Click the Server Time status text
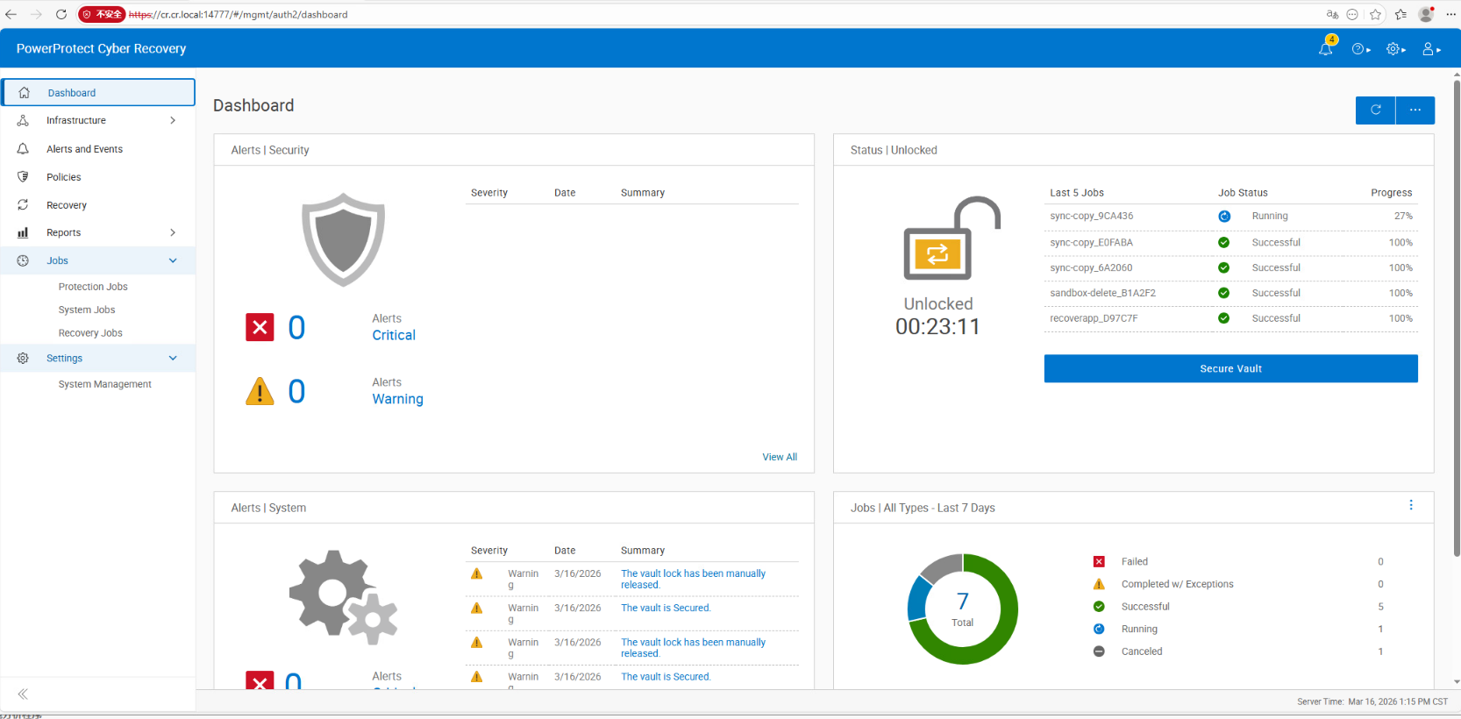Image resolution: width=1461 pixels, height=719 pixels. pyautogui.click(x=1372, y=701)
